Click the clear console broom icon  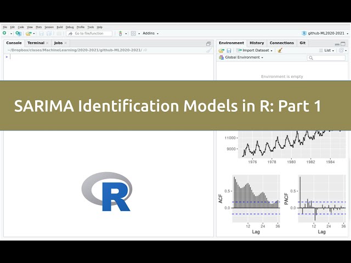pyautogui.click(x=208, y=50)
